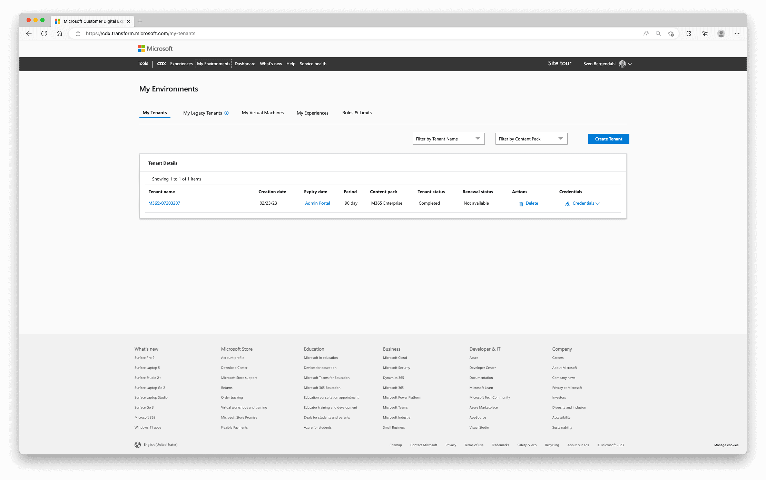The image size is (766, 480).
Task: Click the browser refresh icon
Action: coord(44,33)
